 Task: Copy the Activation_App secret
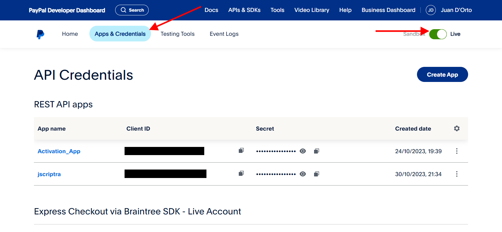pyautogui.click(x=316, y=151)
